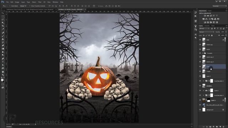The height and width of the screenshot is (128, 228).
Task: Open the Image menu
Action: 17,2
